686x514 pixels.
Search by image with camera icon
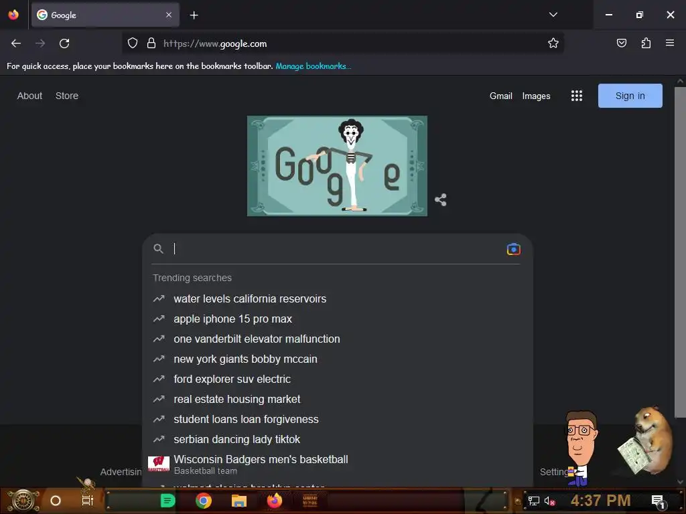[513, 249]
